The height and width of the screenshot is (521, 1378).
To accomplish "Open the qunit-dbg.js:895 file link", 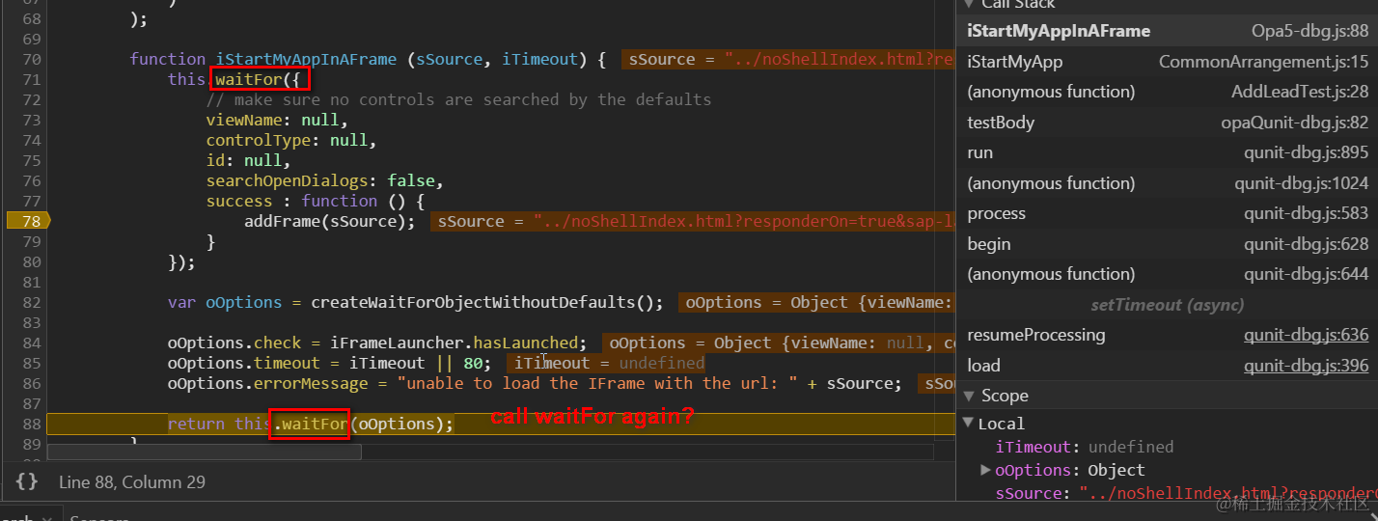I will [1306, 152].
